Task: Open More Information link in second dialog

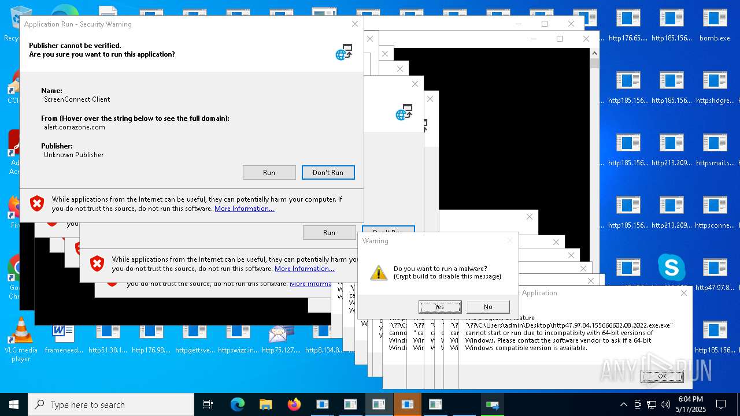Action: [x=304, y=269]
